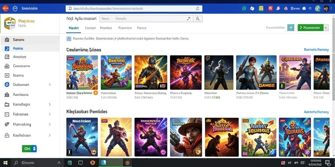Open the sunset silhouette fighters thumbnail in the bottom row
This screenshot has height=167, width=335.
point(222,137)
